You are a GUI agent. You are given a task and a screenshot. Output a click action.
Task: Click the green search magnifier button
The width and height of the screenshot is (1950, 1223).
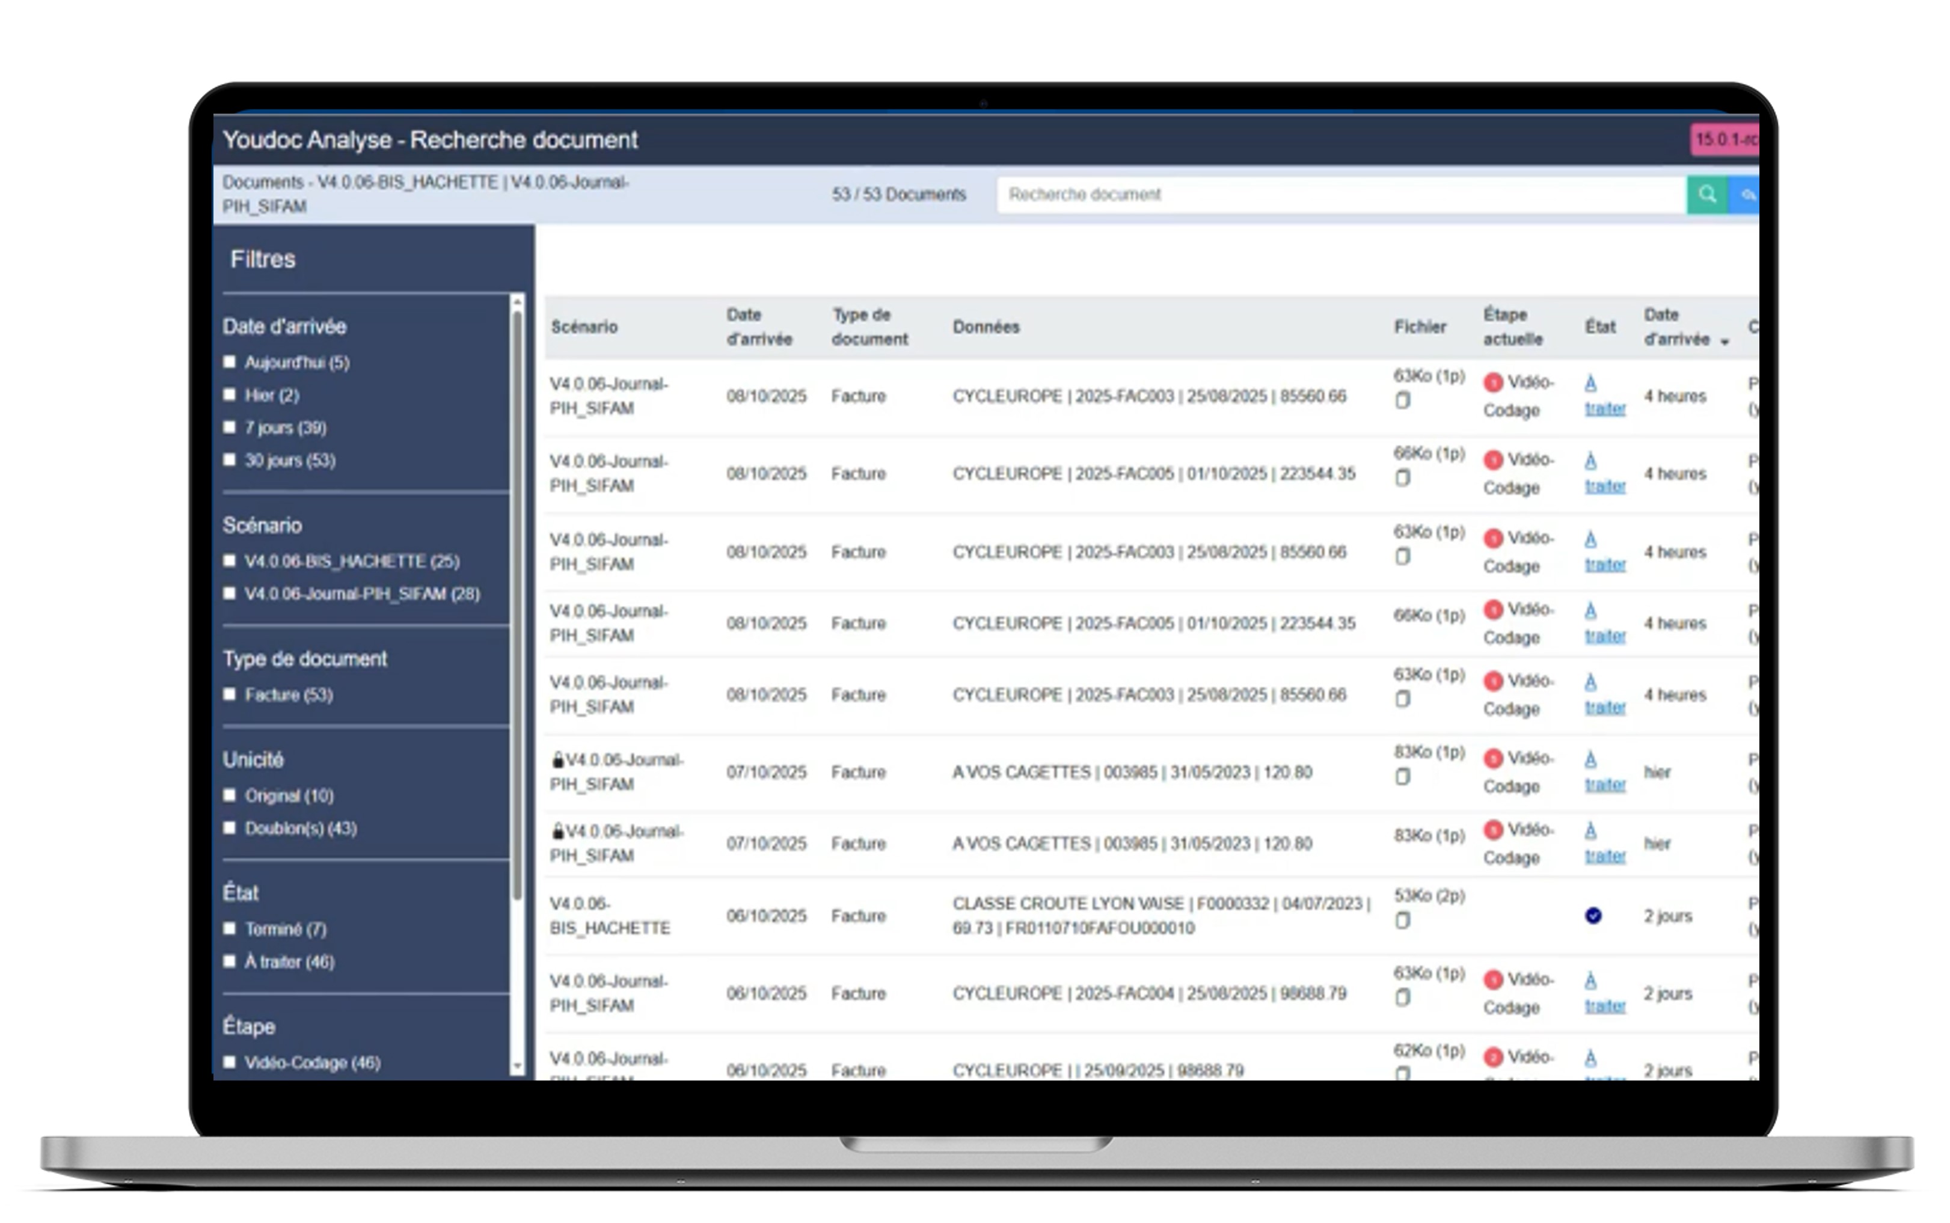1708,194
